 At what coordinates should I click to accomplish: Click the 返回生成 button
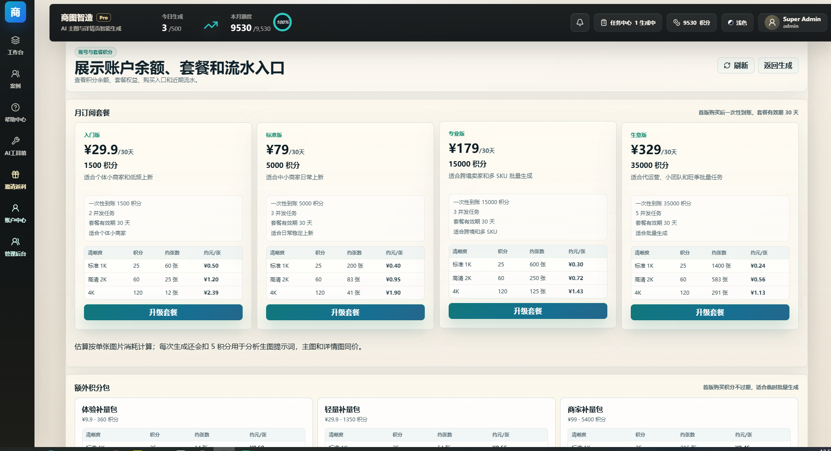778,65
